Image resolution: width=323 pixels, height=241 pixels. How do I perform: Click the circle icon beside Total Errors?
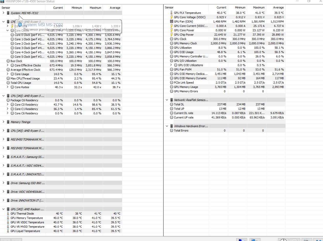pos(172,130)
